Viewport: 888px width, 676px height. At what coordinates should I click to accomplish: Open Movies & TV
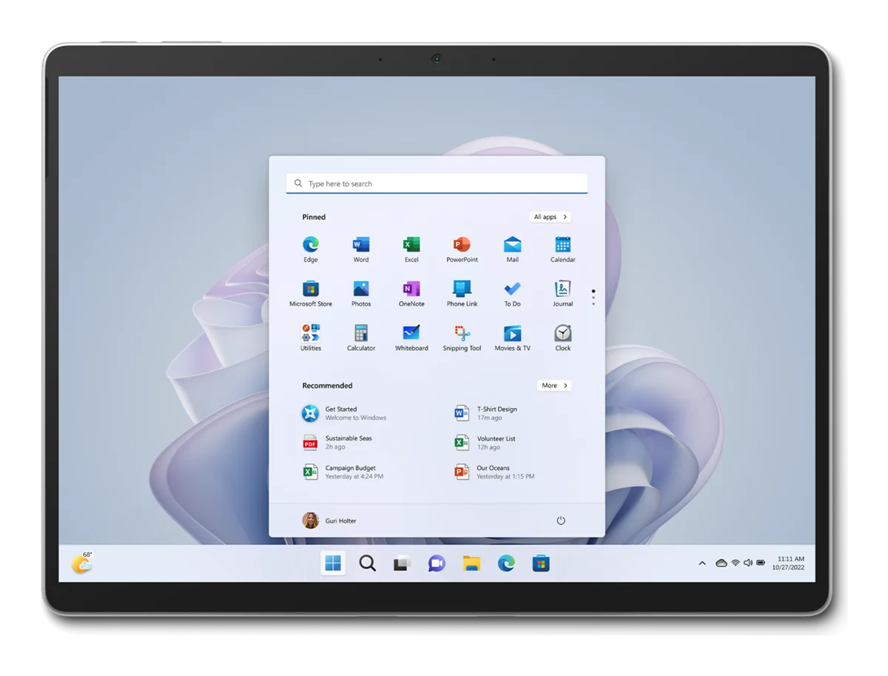(x=512, y=338)
